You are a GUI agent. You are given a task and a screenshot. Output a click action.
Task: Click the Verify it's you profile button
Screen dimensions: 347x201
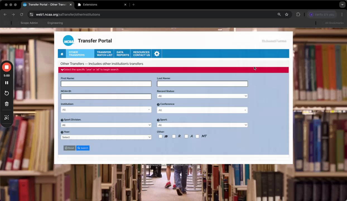pyautogui.click(x=321, y=15)
